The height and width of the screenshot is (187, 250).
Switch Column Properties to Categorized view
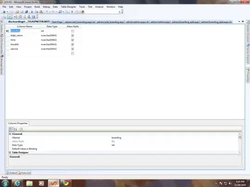(x=11, y=129)
